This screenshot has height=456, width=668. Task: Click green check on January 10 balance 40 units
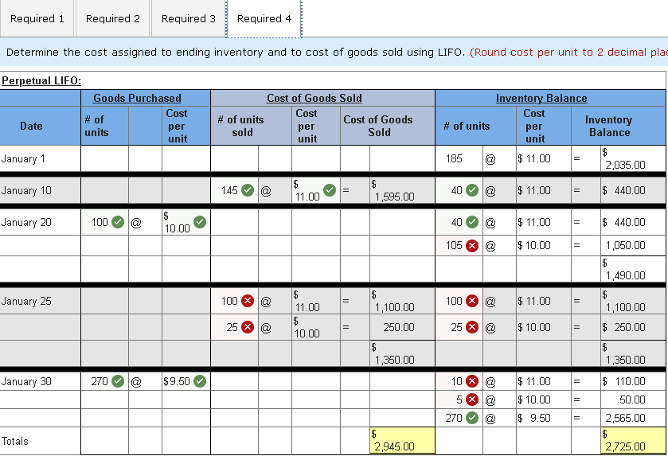click(x=472, y=190)
